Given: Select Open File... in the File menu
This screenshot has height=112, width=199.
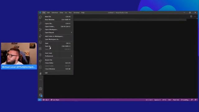Looking at the screenshot, I should (58, 24).
